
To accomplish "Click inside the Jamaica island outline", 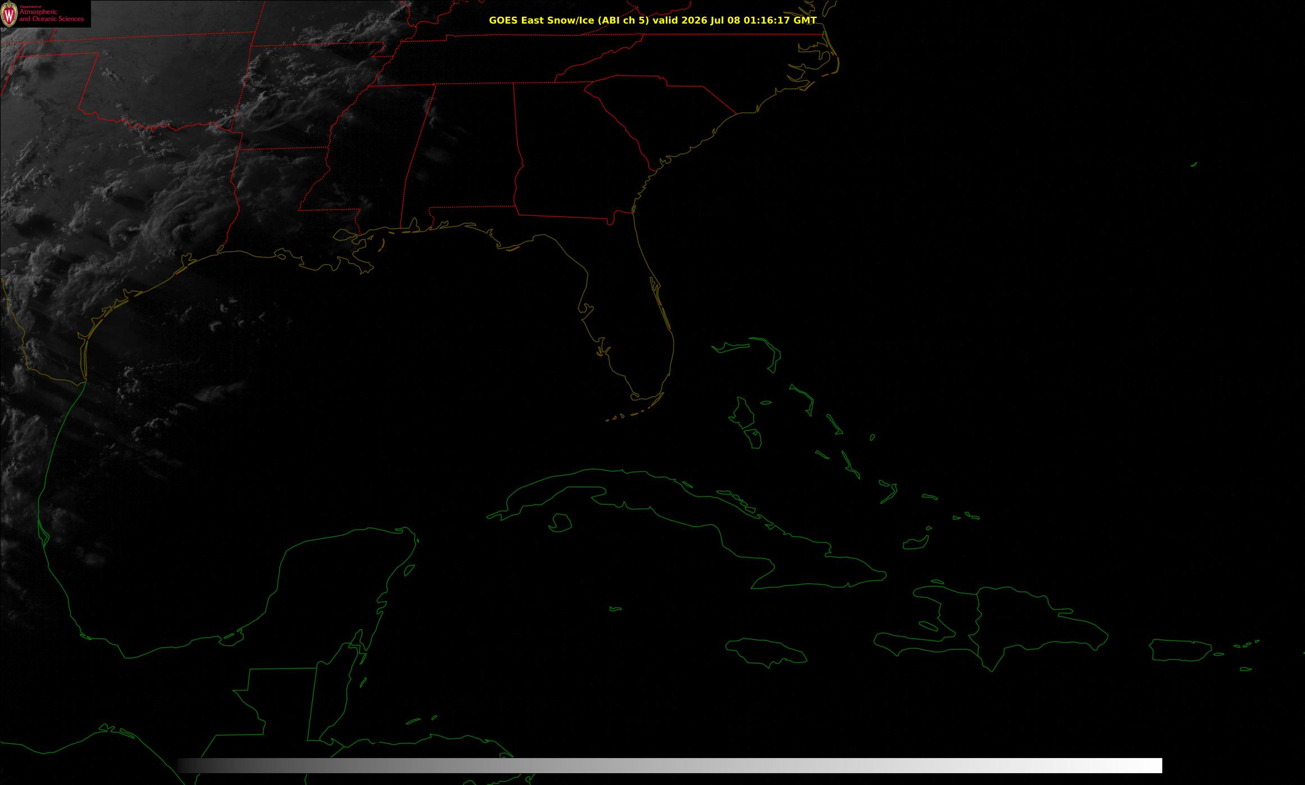I will pyautogui.click(x=767, y=651).
